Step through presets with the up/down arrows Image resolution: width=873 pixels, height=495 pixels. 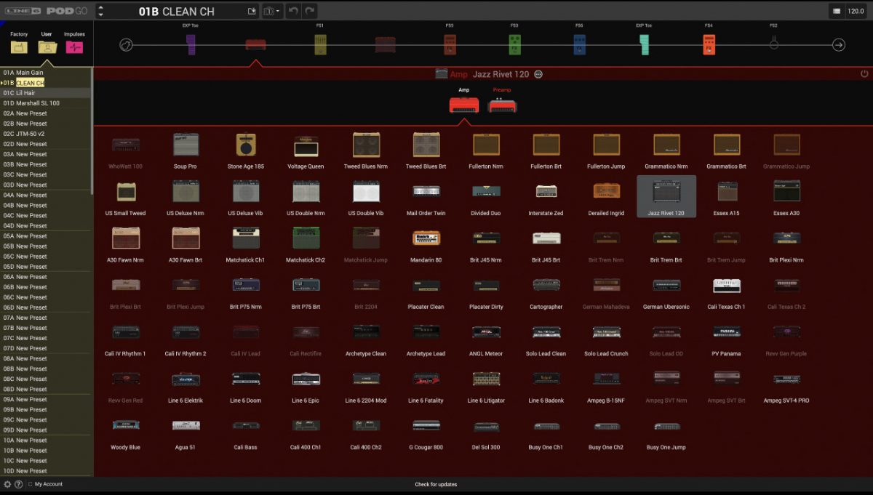pos(100,11)
